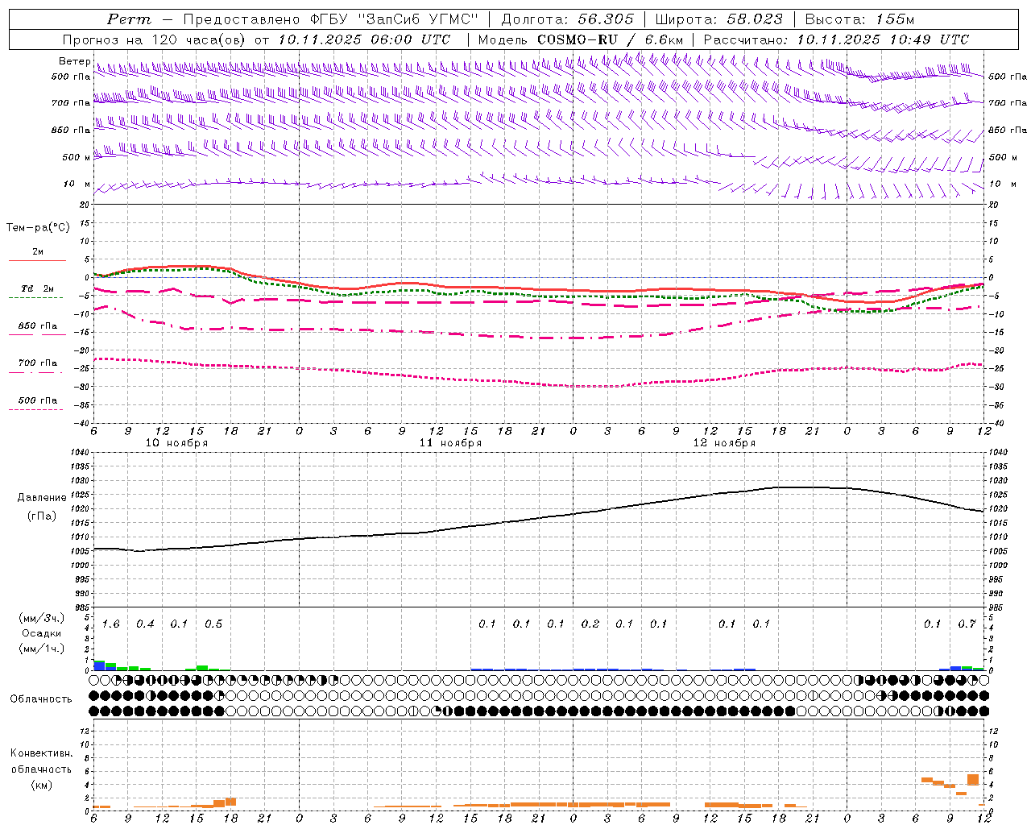Click the "10 ноября" date label
This screenshot has width=1031, height=825.
176,443
